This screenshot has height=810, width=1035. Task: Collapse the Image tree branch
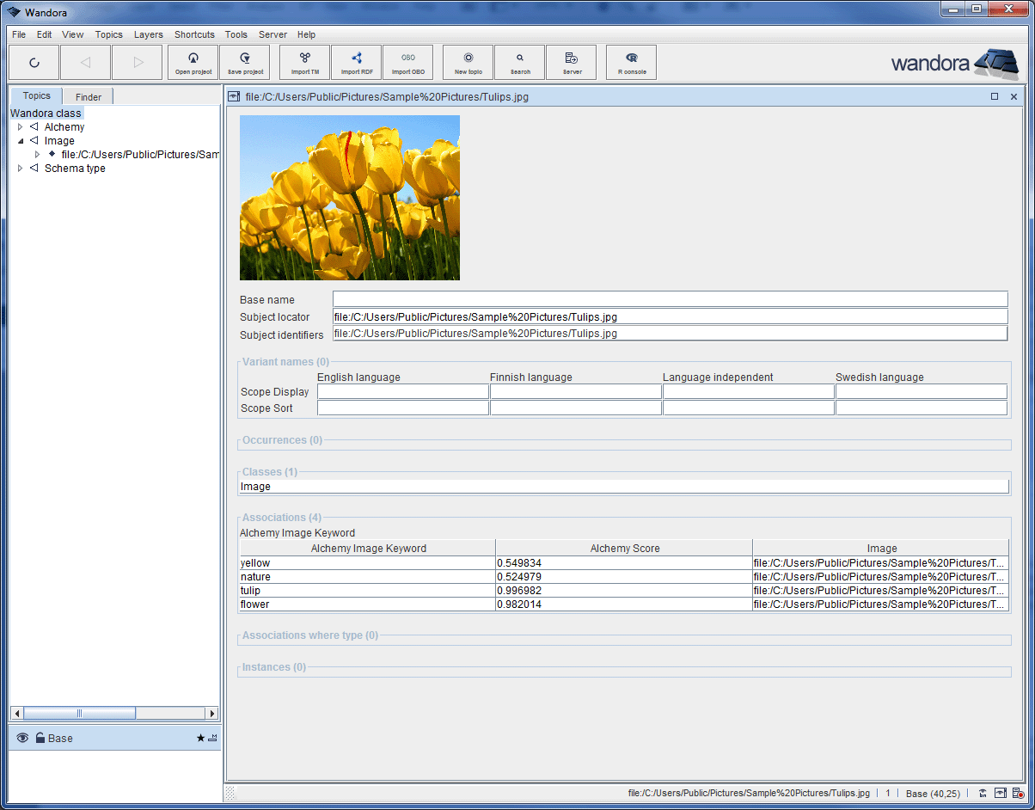[21, 140]
